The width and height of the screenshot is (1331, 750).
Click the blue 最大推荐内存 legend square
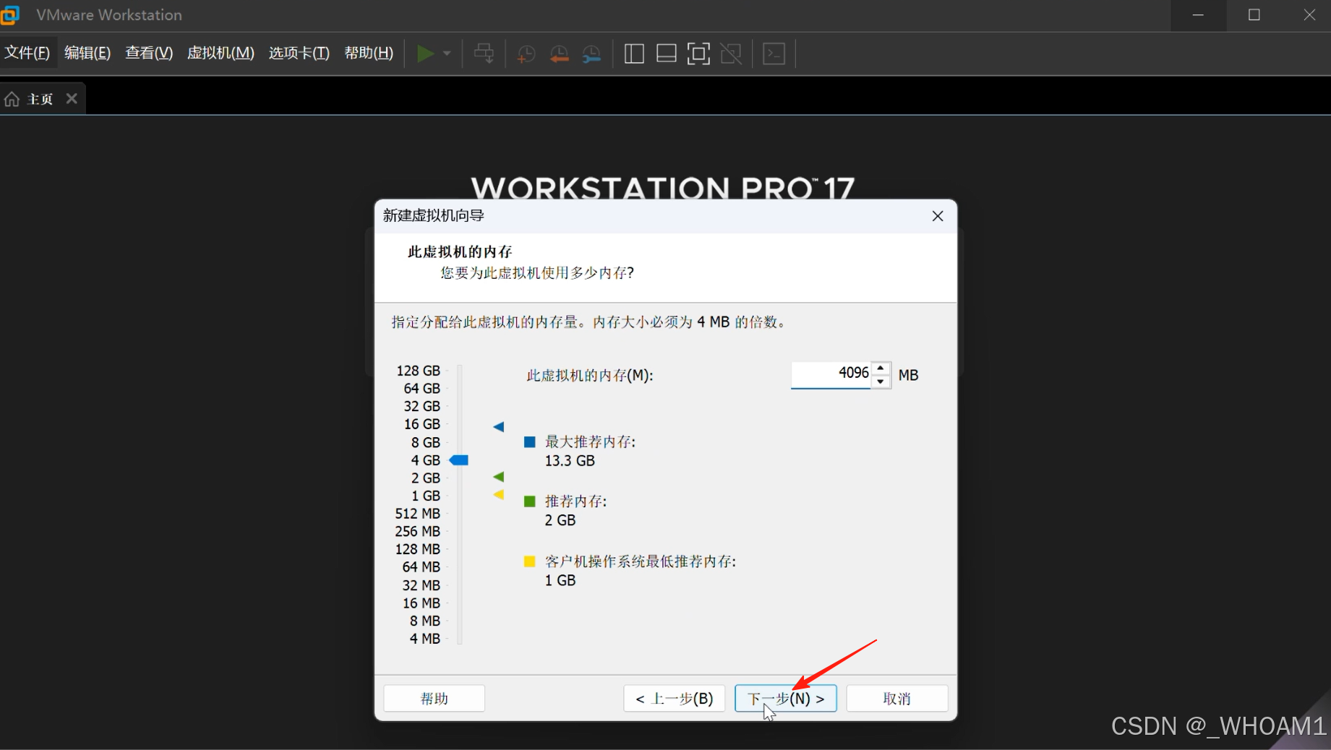click(529, 441)
